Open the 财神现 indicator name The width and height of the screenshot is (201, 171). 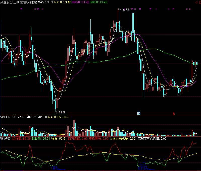(x=4, y=138)
